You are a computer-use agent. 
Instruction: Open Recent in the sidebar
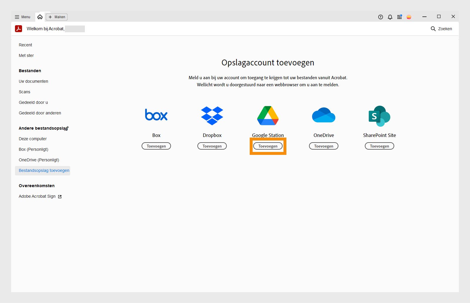pyautogui.click(x=25, y=45)
